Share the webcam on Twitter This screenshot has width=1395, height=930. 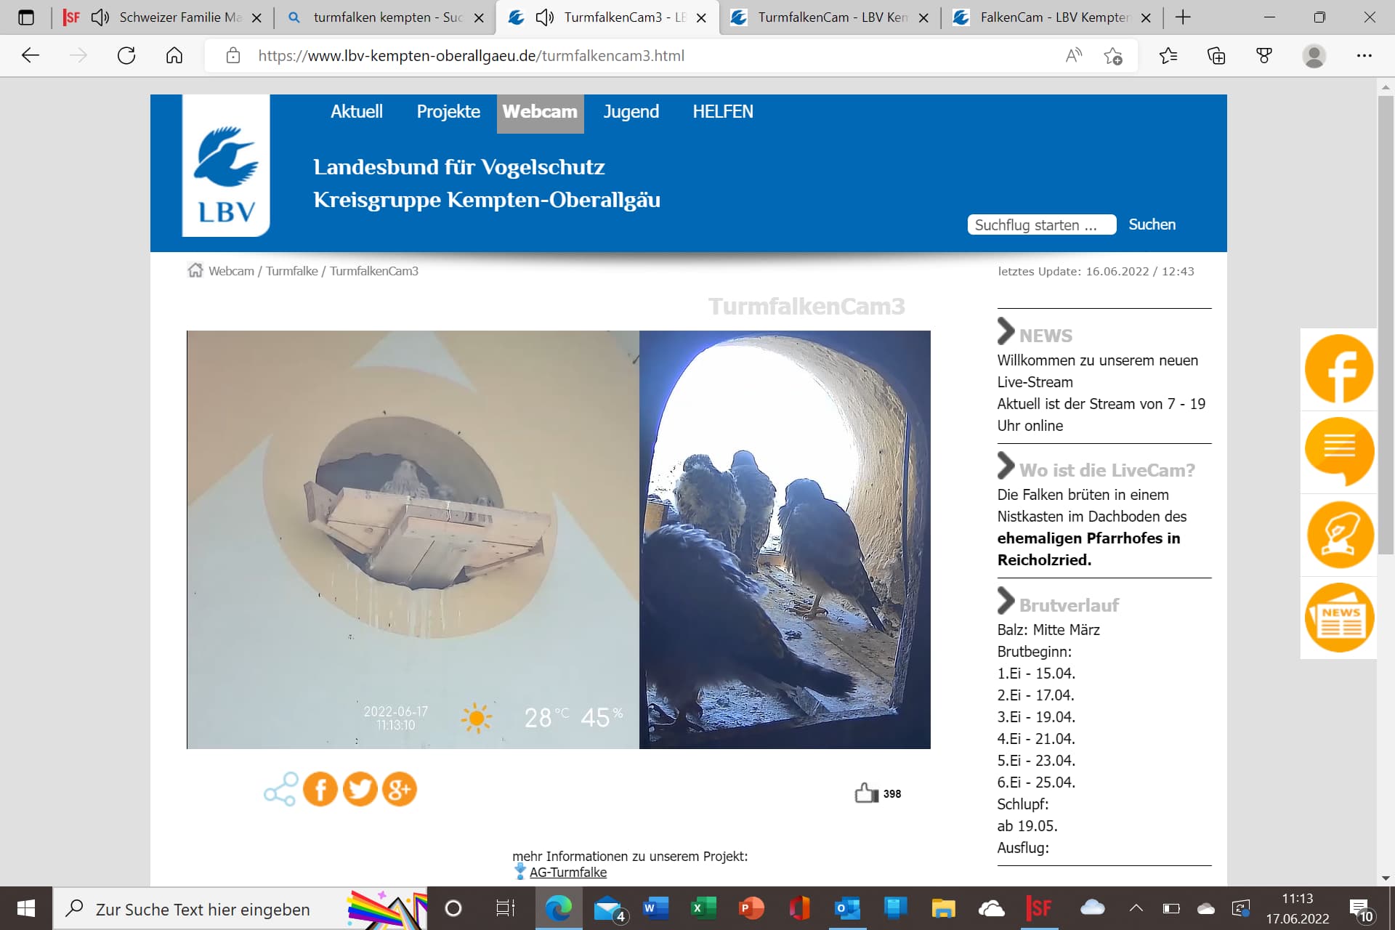pos(360,789)
